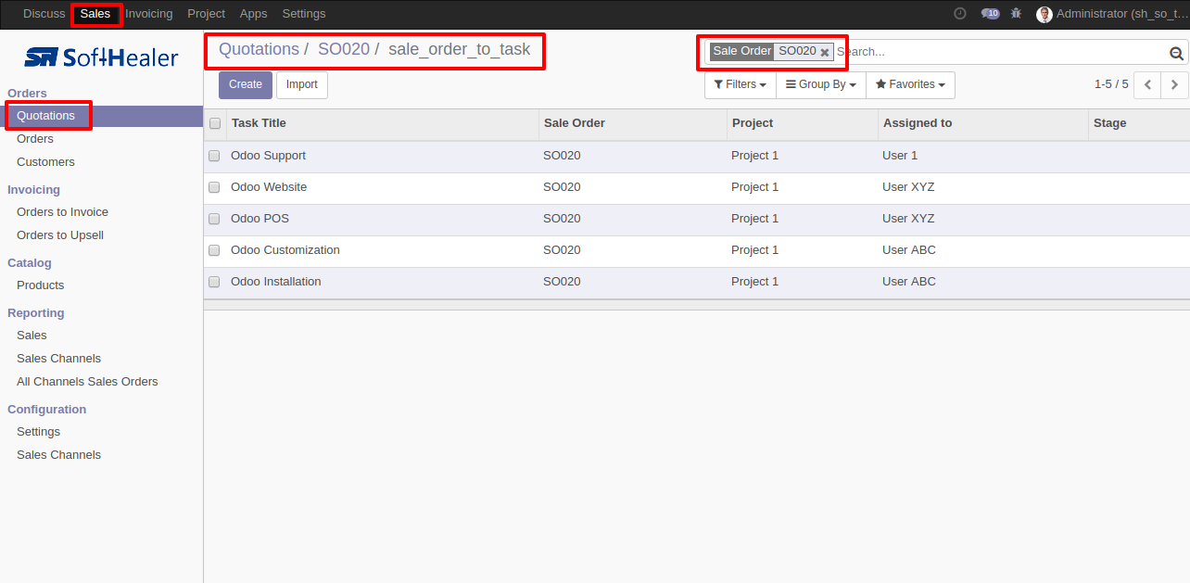Go to next page of records
This screenshot has width=1190, height=583.
pos(1174,84)
